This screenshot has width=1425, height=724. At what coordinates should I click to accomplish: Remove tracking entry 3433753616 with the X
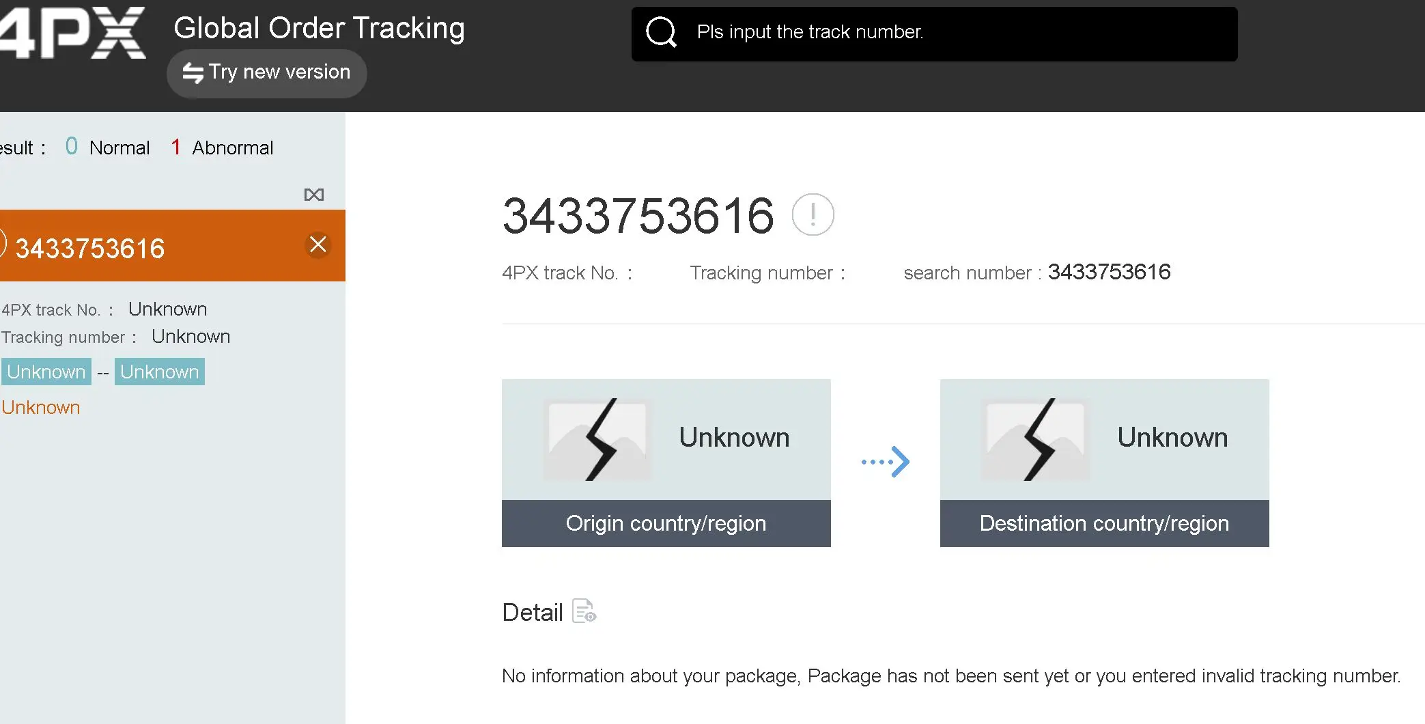click(x=318, y=245)
